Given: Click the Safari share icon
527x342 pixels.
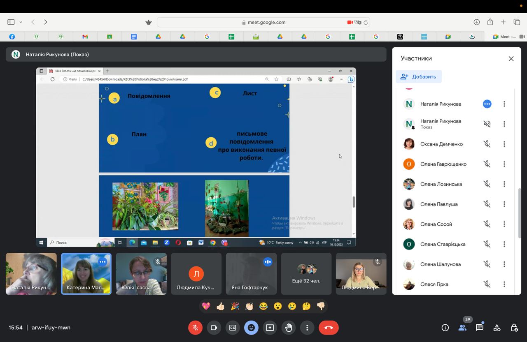Looking at the screenshot, I should [x=490, y=22].
